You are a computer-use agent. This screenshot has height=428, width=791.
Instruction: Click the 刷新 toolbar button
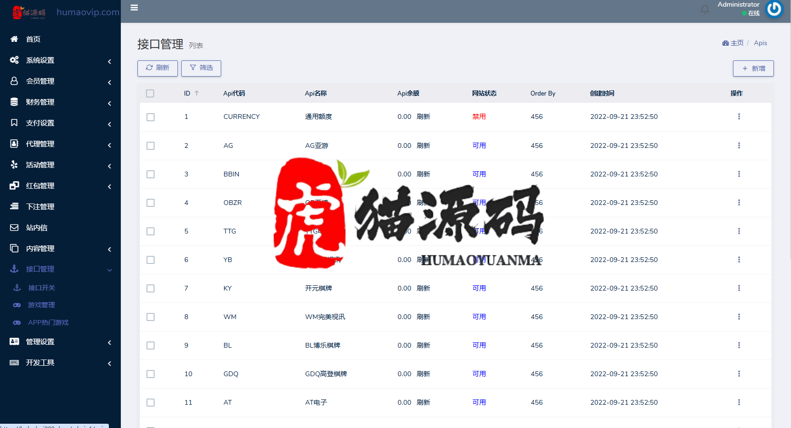[157, 68]
